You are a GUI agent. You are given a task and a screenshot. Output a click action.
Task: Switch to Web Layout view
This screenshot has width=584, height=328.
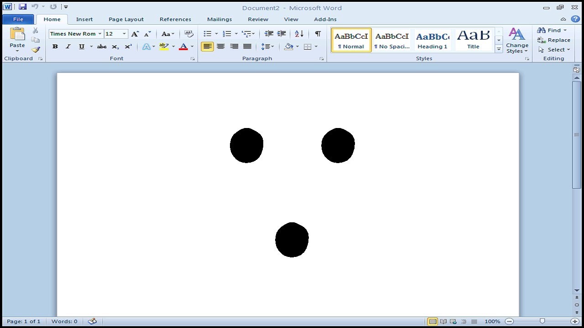click(x=453, y=321)
